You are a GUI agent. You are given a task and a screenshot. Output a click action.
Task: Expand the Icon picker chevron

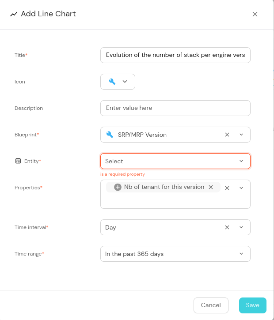click(x=125, y=82)
